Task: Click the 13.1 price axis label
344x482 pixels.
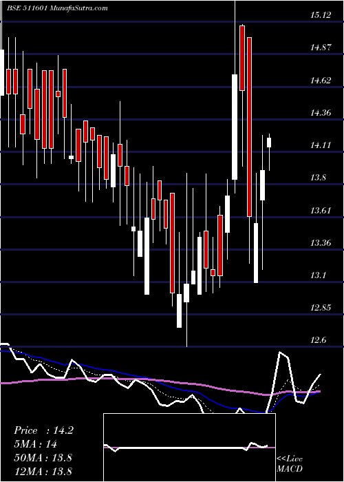Action: point(318,275)
